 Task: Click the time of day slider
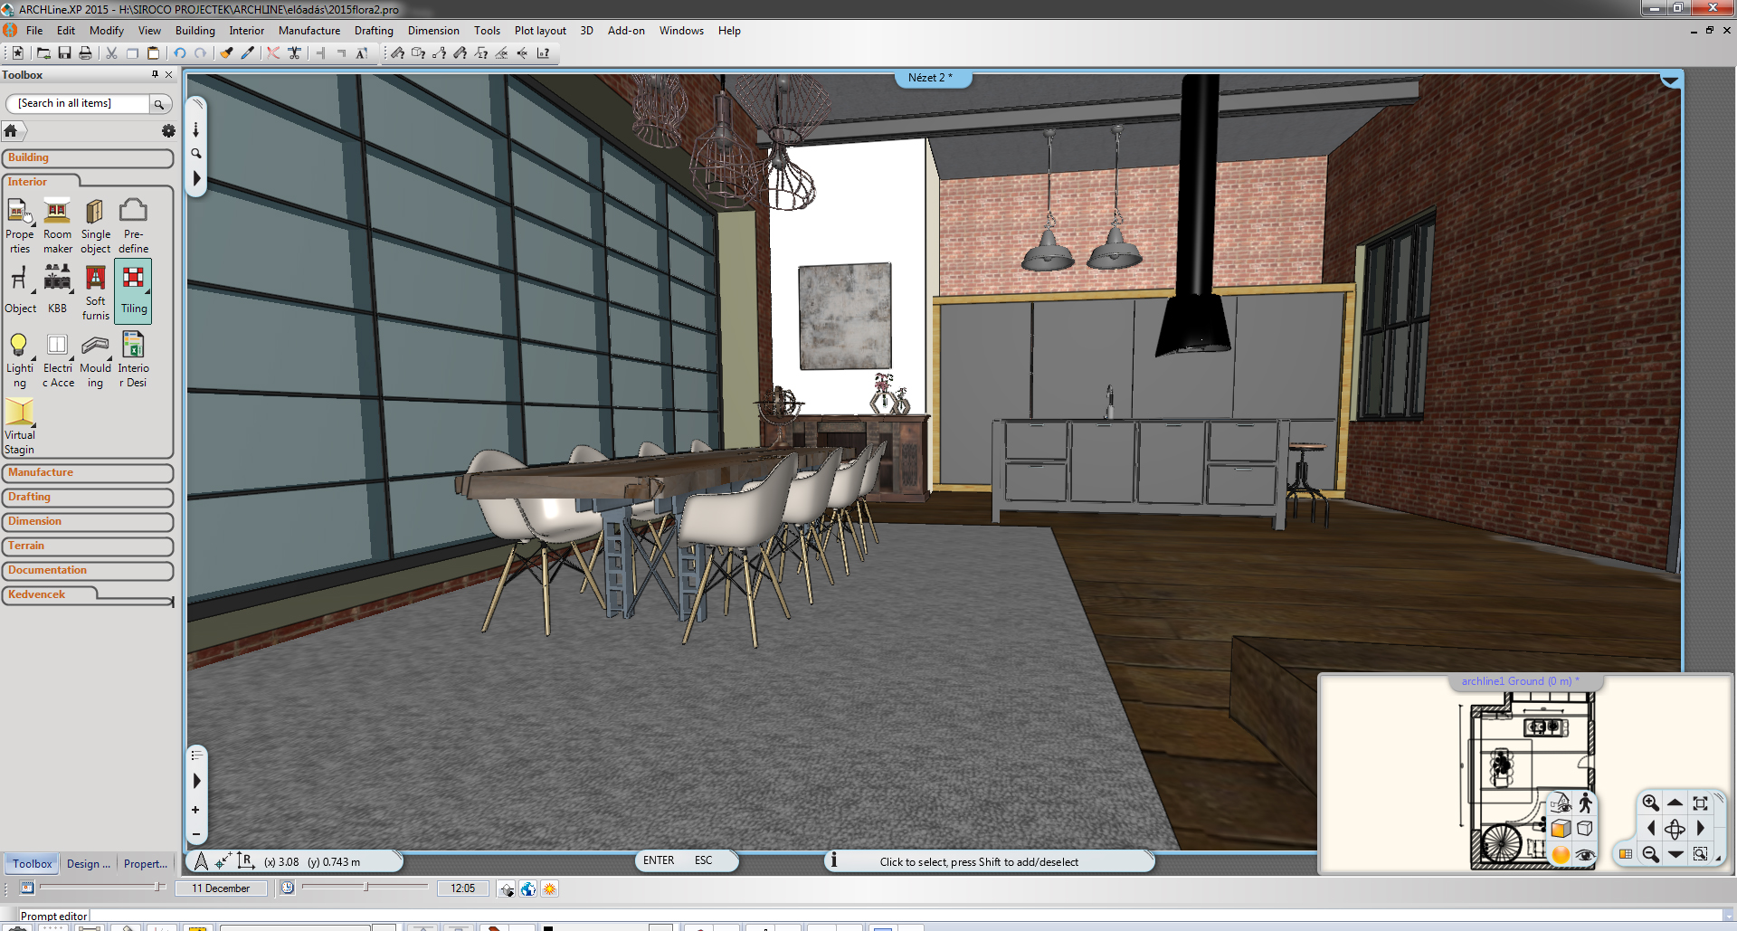tap(365, 888)
